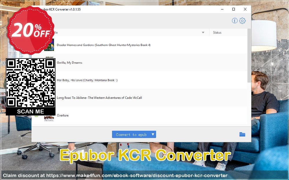The height and width of the screenshot is (180, 289).
Task: Expand the output format dropdown arrow
Action: 153,134
